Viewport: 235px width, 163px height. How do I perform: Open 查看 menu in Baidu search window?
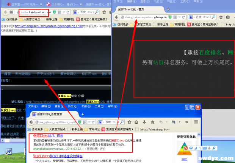60,106
